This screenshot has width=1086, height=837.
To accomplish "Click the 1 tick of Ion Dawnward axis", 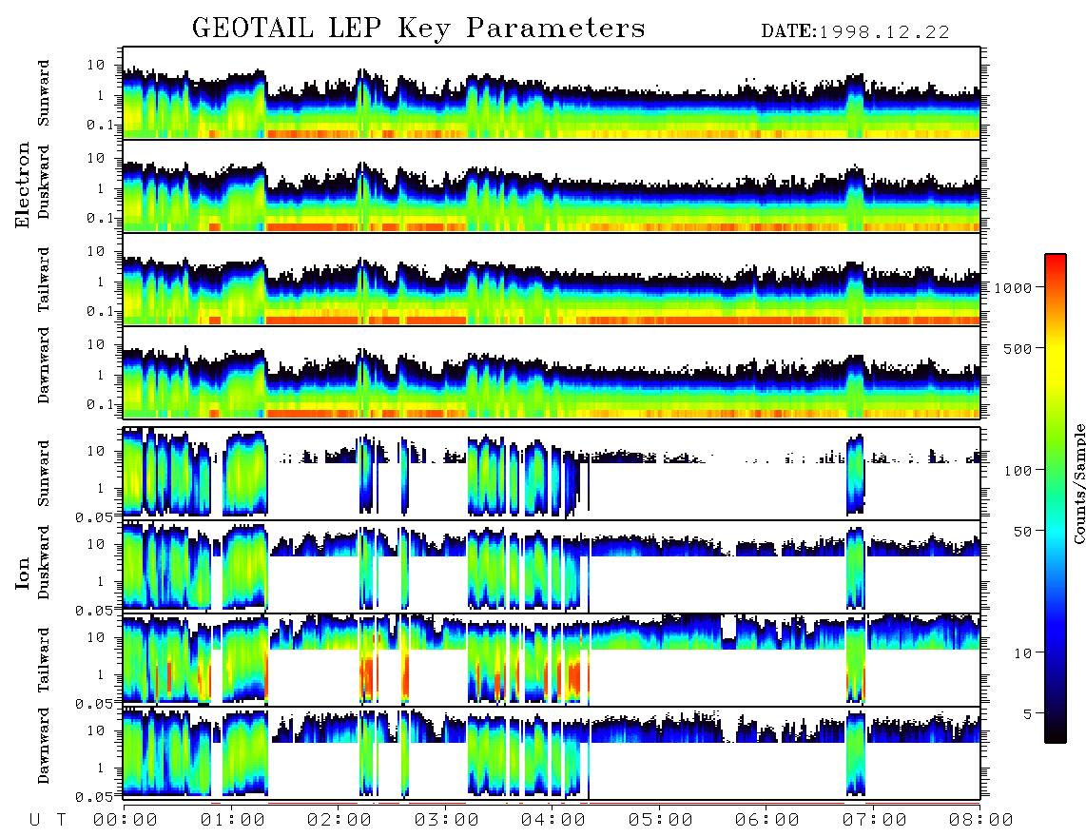I will (x=101, y=768).
